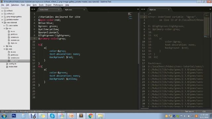The width and height of the screenshot is (212, 119).
Task: Expand the .sass-cache folder
Action: [x=4, y=25]
